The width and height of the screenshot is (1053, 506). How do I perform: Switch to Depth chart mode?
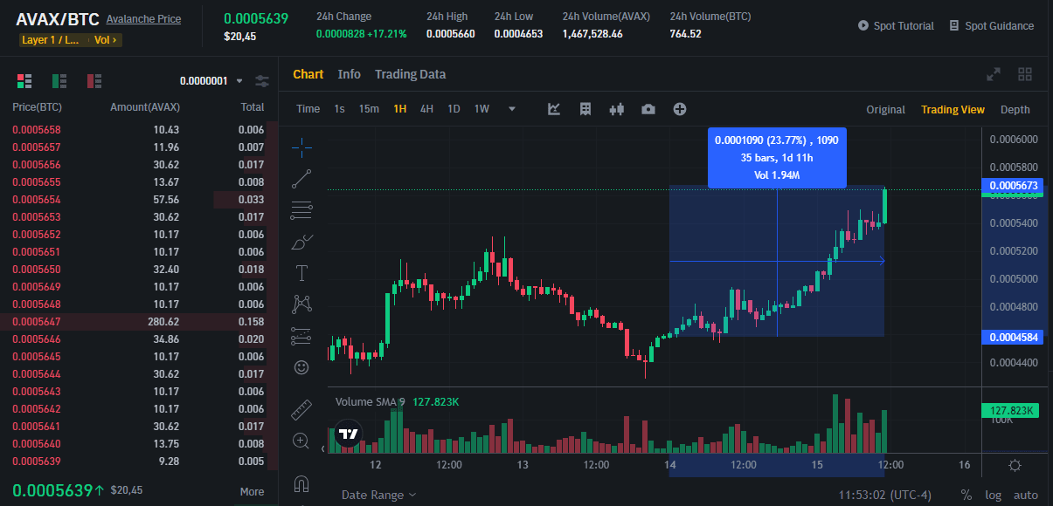tap(1015, 109)
